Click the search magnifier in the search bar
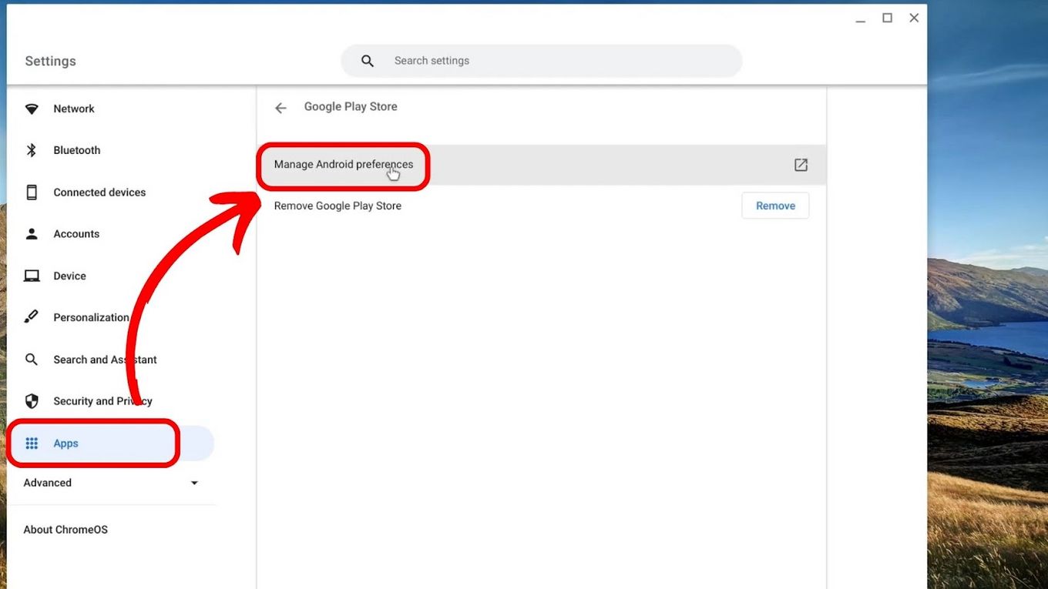This screenshot has height=589, width=1048. click(367, 60)
